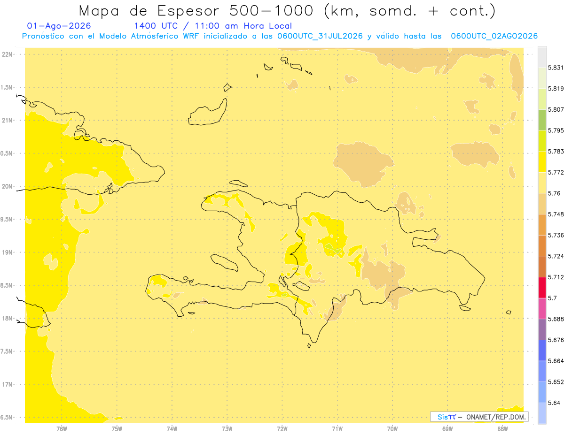Click the legend value 5.724

[556, 256]
